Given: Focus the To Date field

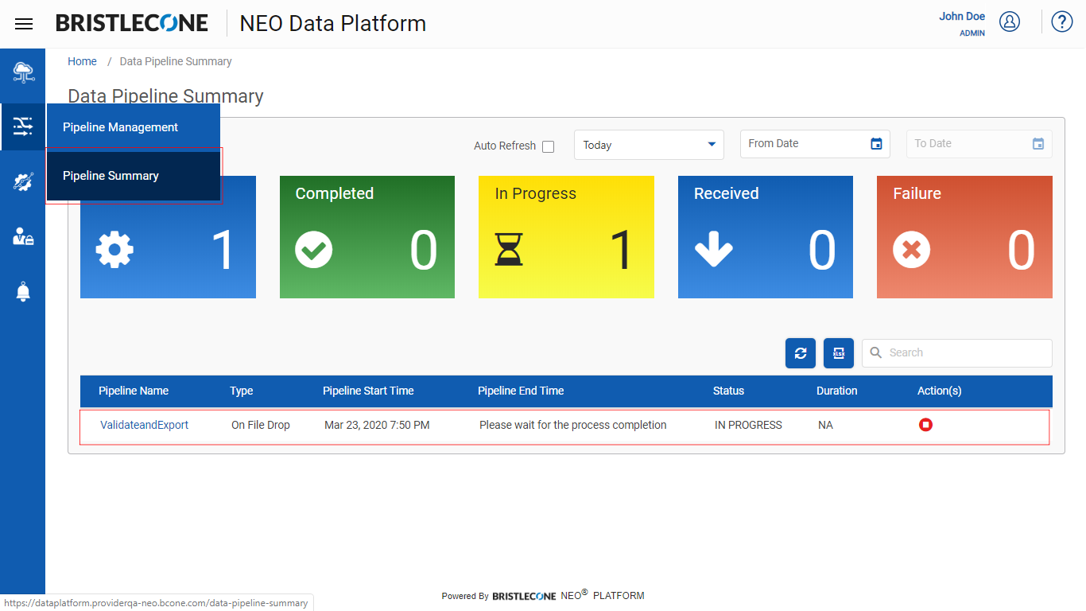Looking at the screenshot, I should tap(979, 144).
